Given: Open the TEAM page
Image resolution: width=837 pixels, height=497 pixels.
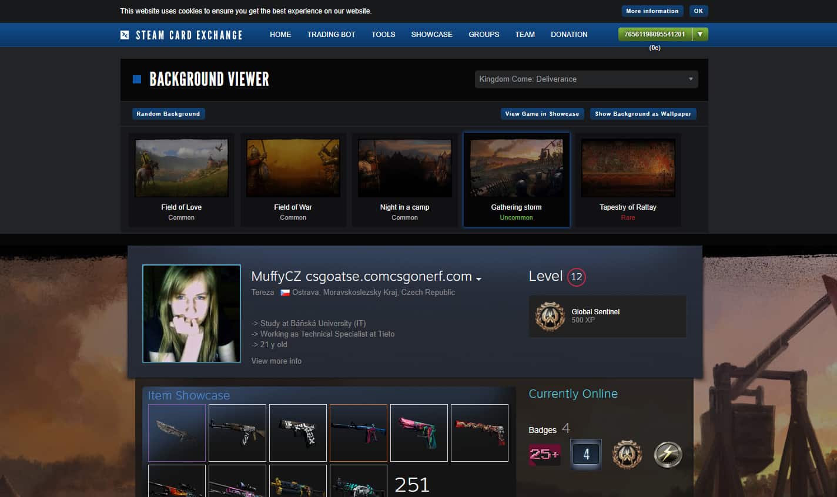Looking at the screenshot, I should (x=525, y=35).
